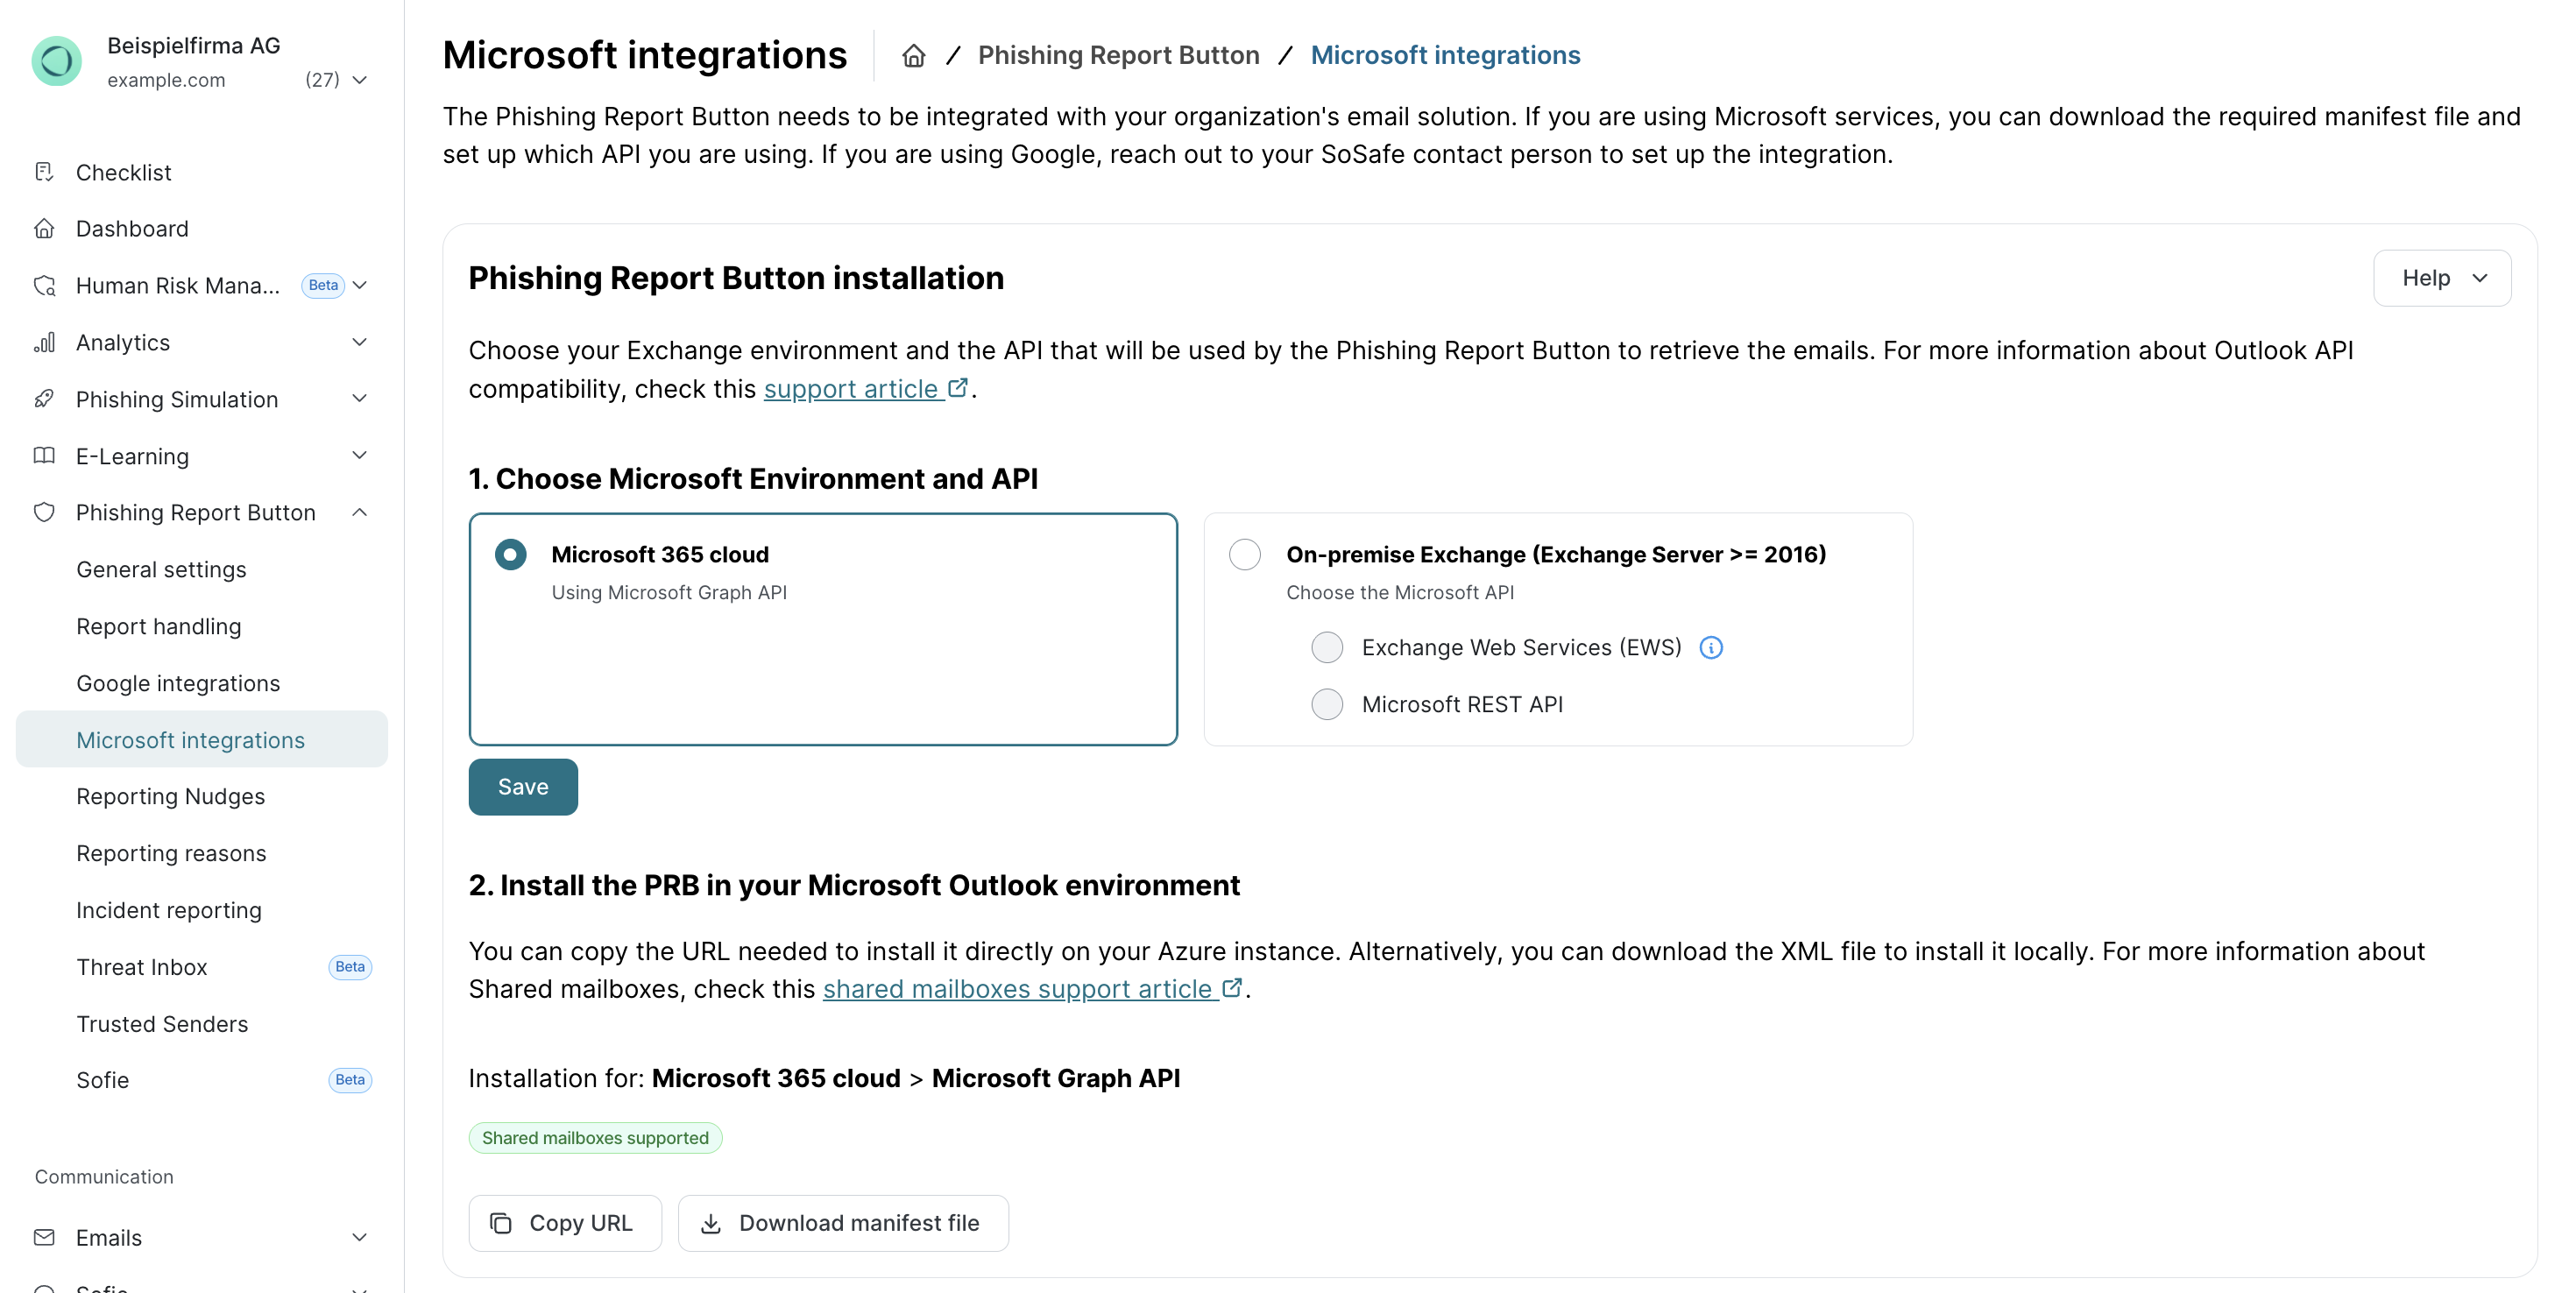The image size is (2576, 1293).
Task: Expand the E-Learning section chevron
Action: click(x=360, y=456)
